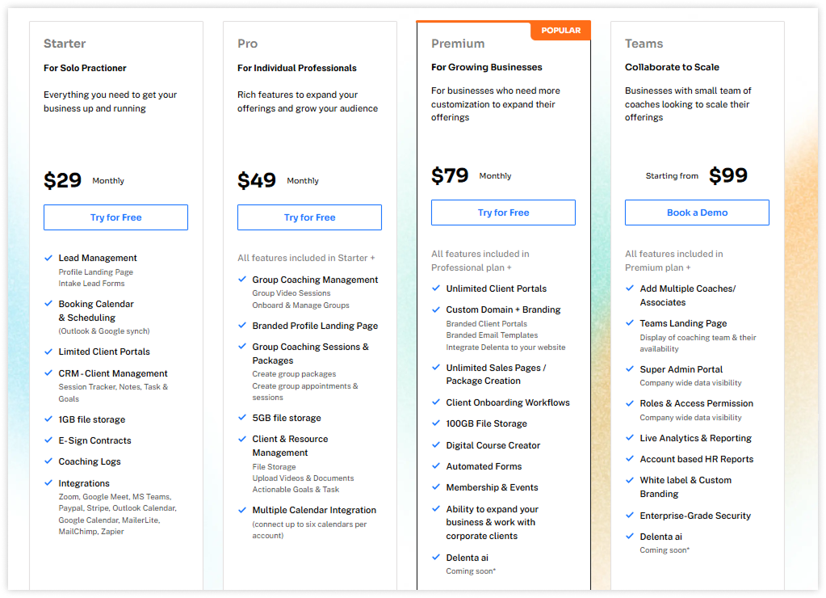
Task: Click checkmark beside Lead Management
Action: (x=48, y=258)
